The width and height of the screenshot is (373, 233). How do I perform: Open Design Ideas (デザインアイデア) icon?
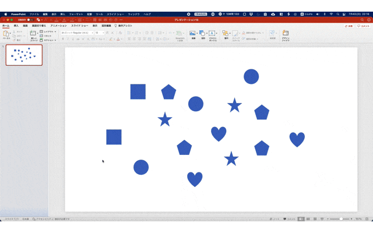click(286, 33)
